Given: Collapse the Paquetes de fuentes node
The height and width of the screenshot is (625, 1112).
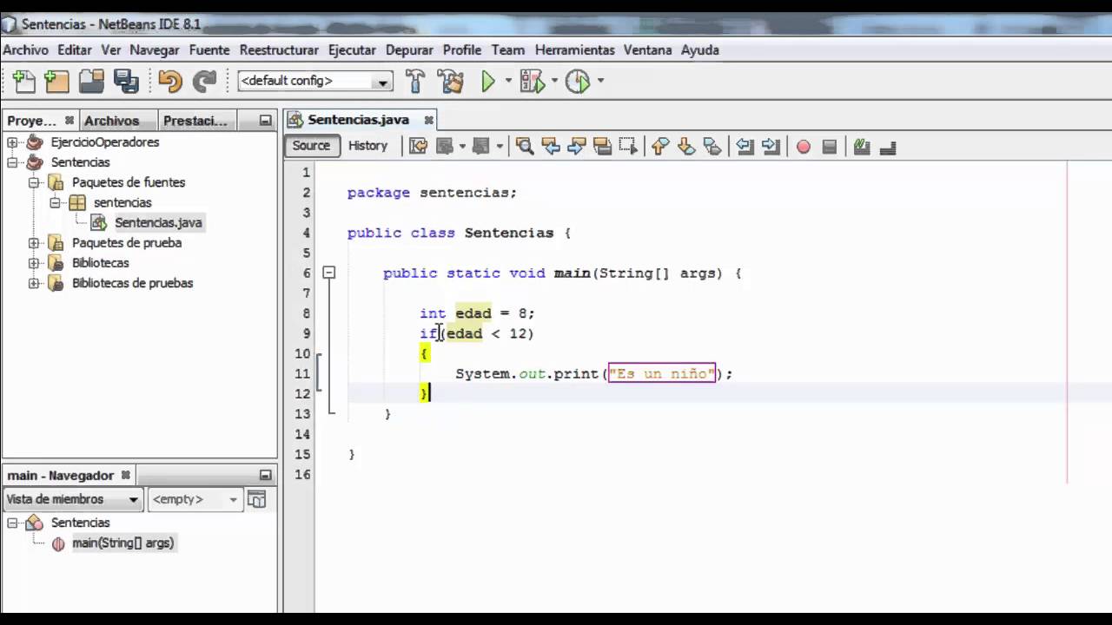Looking at the screenshot, I should (x=33, y=182).
